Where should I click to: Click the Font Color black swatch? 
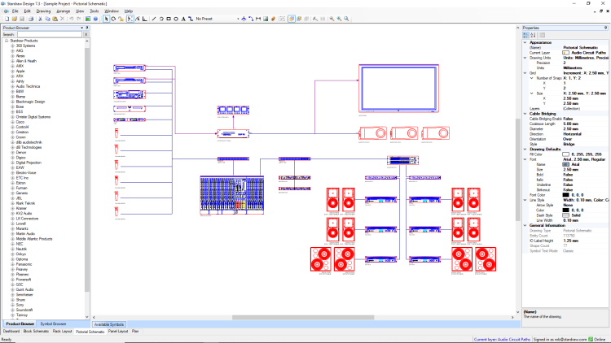566,195
